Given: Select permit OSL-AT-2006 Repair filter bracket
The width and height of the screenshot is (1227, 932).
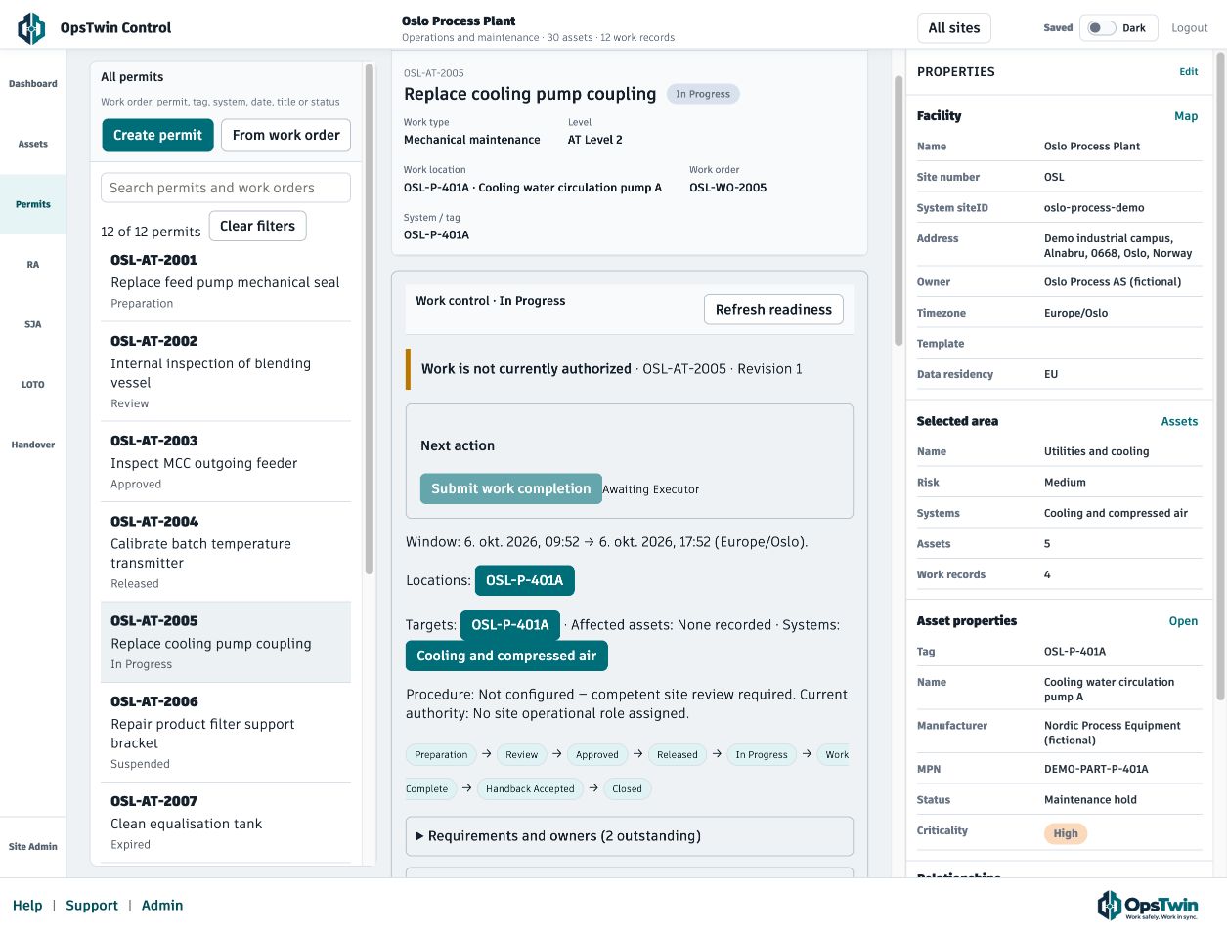Looking at the screenshot, I should [x=226, y=732].
